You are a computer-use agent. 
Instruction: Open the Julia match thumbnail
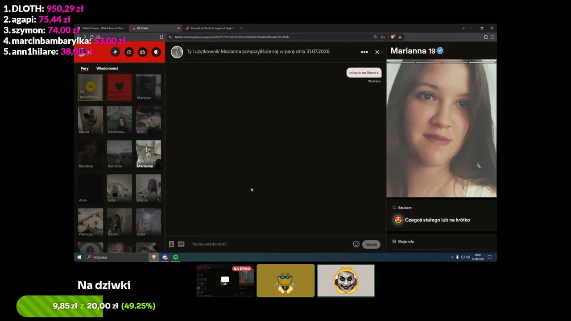(119, 189)
